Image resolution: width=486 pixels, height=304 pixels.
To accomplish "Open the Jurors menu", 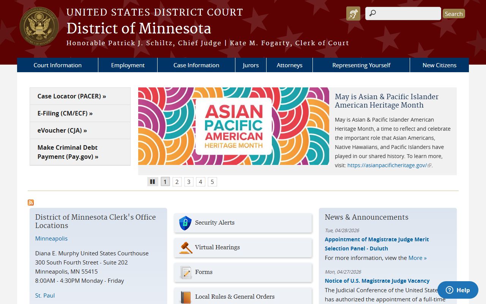I will pyautogui.click(x=251, y=65).
